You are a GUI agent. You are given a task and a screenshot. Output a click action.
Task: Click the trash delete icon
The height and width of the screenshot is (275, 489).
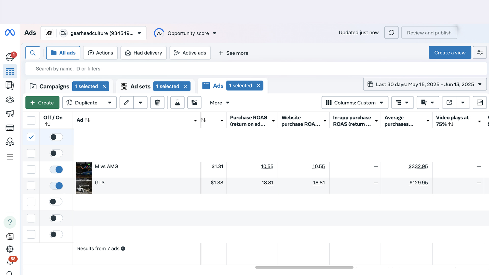point(157,103)
